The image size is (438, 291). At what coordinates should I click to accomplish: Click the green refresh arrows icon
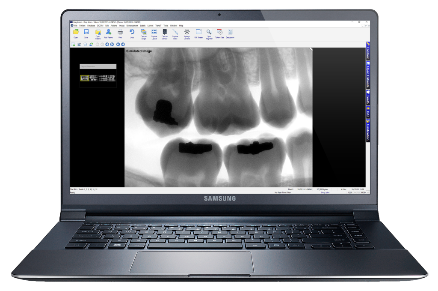(91, 44)
